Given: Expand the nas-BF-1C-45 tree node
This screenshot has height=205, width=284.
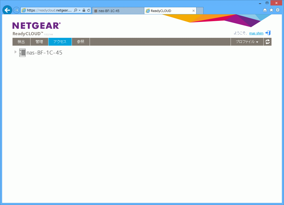Looking at the screenshot, I should (16, 52).
